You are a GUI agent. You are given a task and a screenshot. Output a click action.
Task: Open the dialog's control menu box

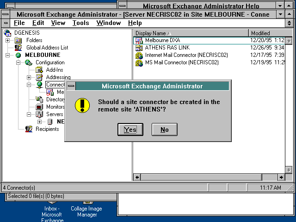[71, 86]
